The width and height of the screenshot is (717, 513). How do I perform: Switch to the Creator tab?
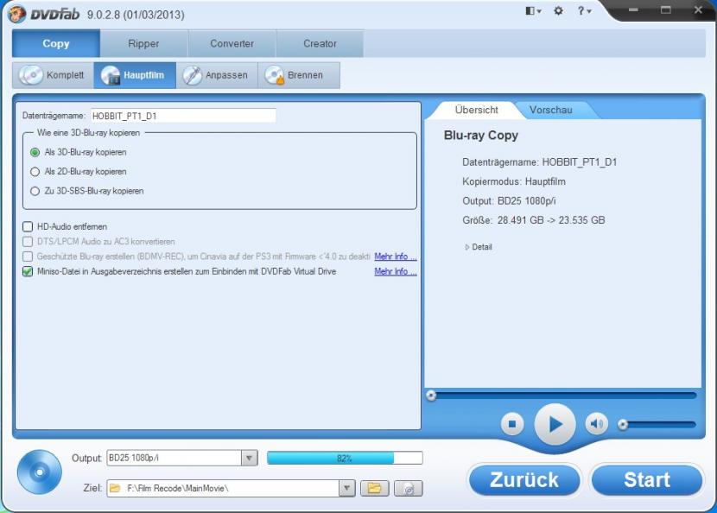320,43
